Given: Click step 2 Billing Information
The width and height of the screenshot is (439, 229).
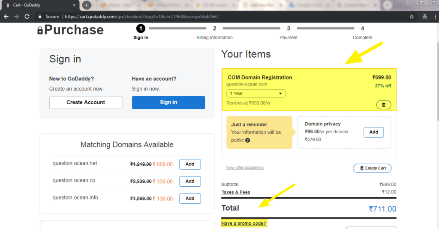Looking at the screenshot, I should click(x=214, y=32).
